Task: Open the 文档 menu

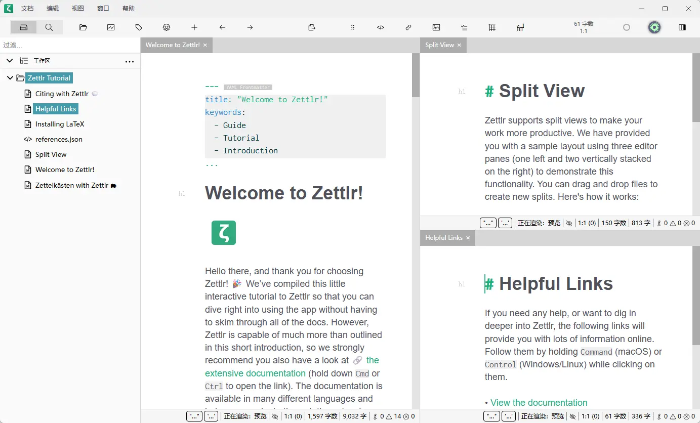Action: (27, 9)
